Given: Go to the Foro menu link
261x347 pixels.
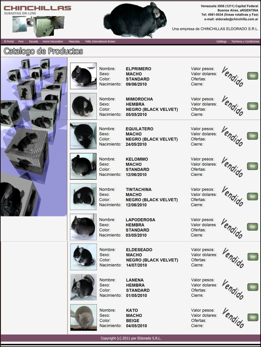Looking at the screenshot, I should point(21,42).
